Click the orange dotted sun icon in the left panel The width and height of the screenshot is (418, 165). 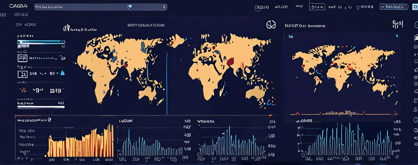(x=23, y=90)
